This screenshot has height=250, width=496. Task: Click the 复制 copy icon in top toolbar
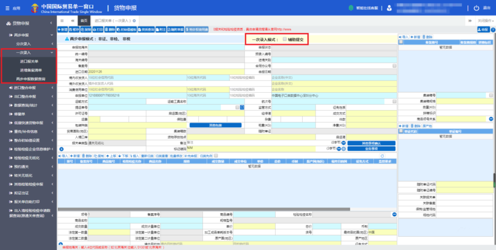coord(86,29)
